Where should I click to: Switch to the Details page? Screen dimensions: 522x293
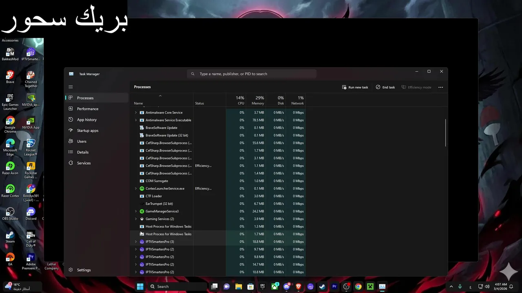(x=97, y=152)
